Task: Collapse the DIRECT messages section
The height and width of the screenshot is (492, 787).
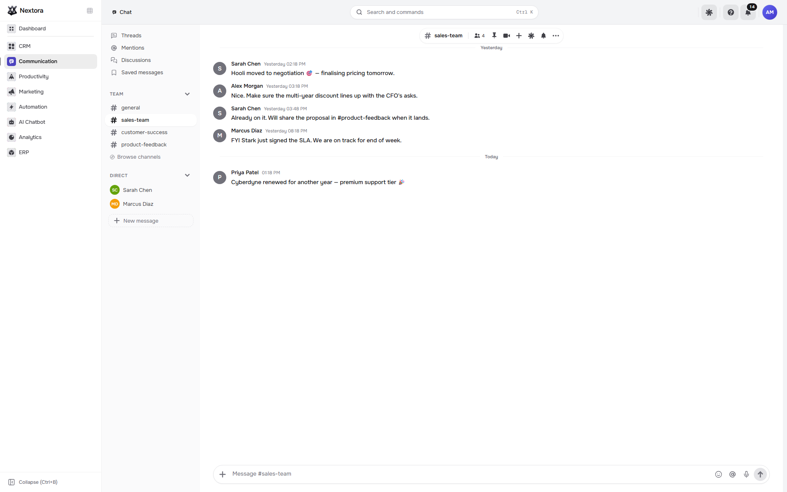Action: pos(187,175)
